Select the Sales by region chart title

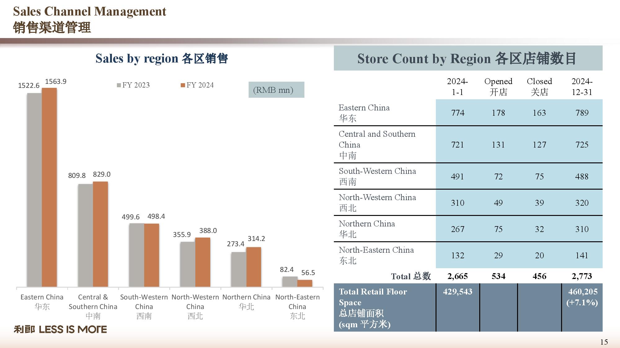162,58
